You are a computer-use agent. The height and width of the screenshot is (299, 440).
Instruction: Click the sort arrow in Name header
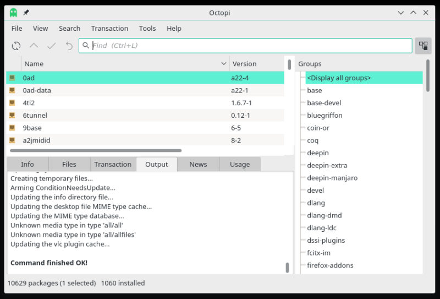point(224,64)
